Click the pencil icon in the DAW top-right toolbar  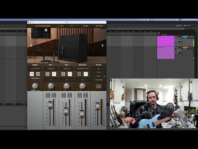tap(177, 26)
